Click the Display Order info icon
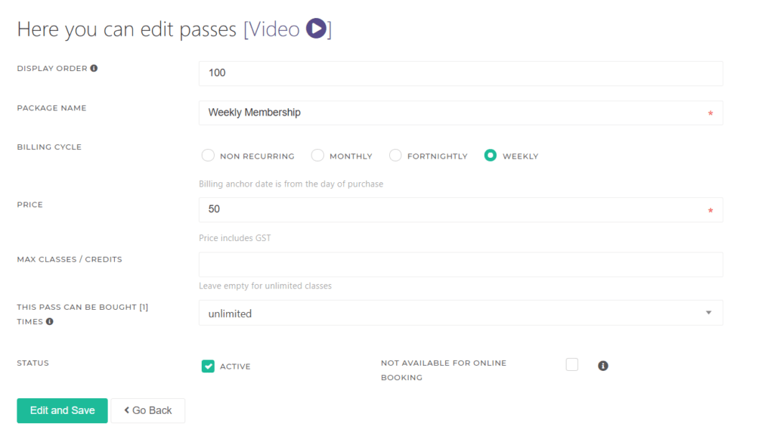Image resolution: width=774 pixels, height=439 pixels. (94, 68)
